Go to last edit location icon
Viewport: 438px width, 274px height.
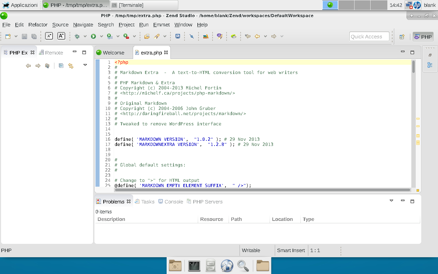[x=248, y=36]
